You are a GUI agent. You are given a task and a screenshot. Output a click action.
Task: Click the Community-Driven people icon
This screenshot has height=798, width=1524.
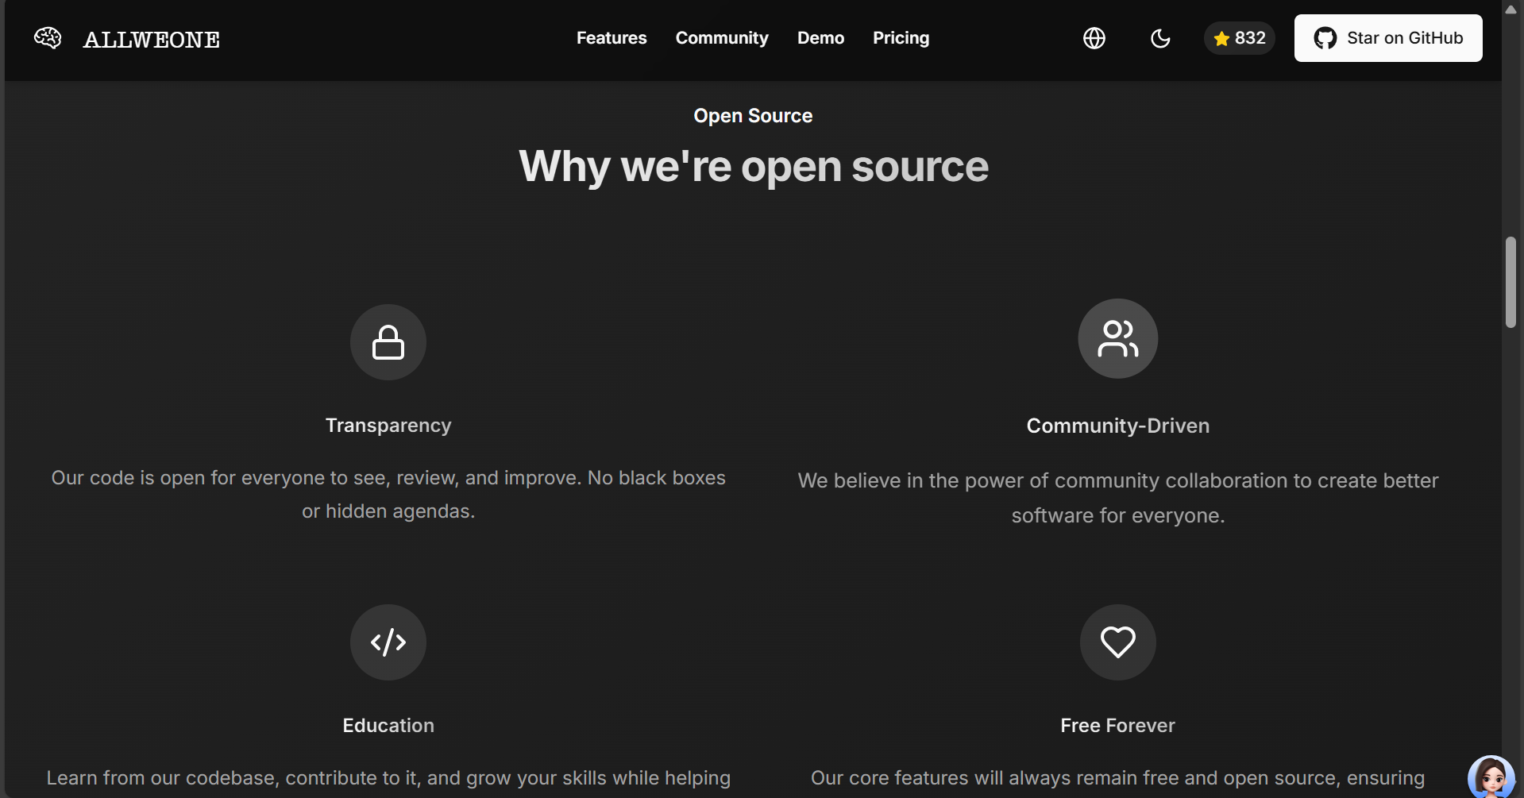click(x=1117, y=338)
